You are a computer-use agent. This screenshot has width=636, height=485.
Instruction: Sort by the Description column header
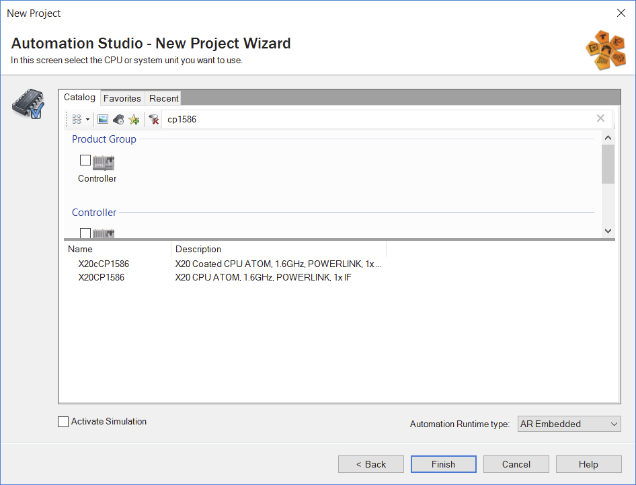tap(278, 249)
